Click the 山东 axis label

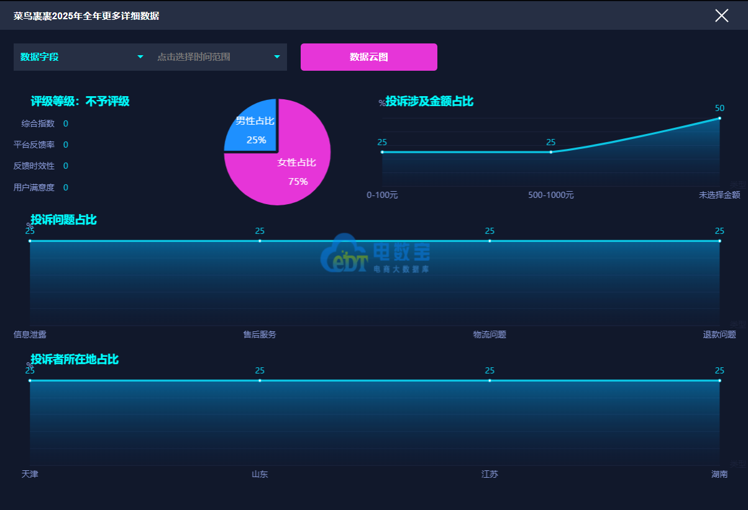pyautogui.click(x=260, y=474)
